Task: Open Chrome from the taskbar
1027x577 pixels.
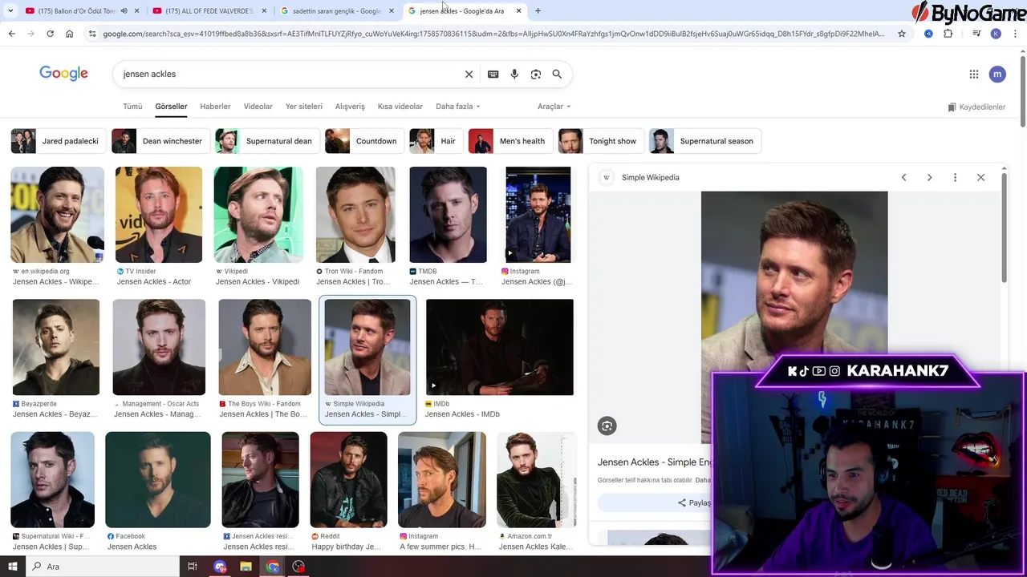Action: click(x=273, y=567)
